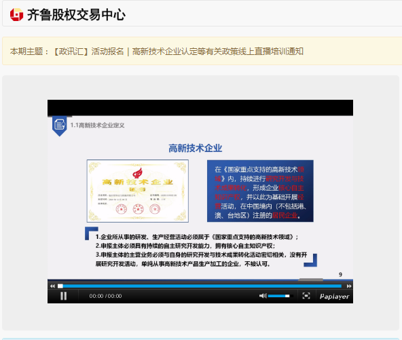Click the Paplayer logo in player bar
Viewport: 402px width, 340px height.
pos(334,297)
